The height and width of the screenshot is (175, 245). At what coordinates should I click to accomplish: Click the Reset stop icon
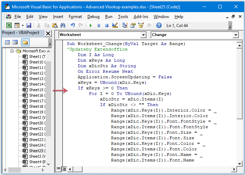coord(107,25)
